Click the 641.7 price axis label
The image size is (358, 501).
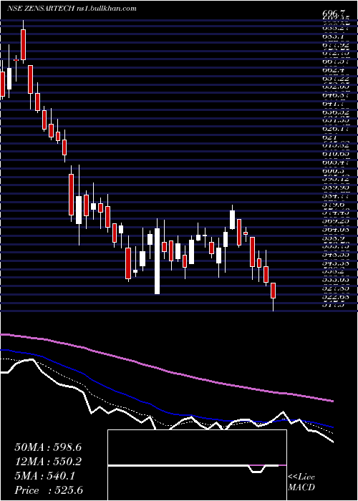pos(333,104)
